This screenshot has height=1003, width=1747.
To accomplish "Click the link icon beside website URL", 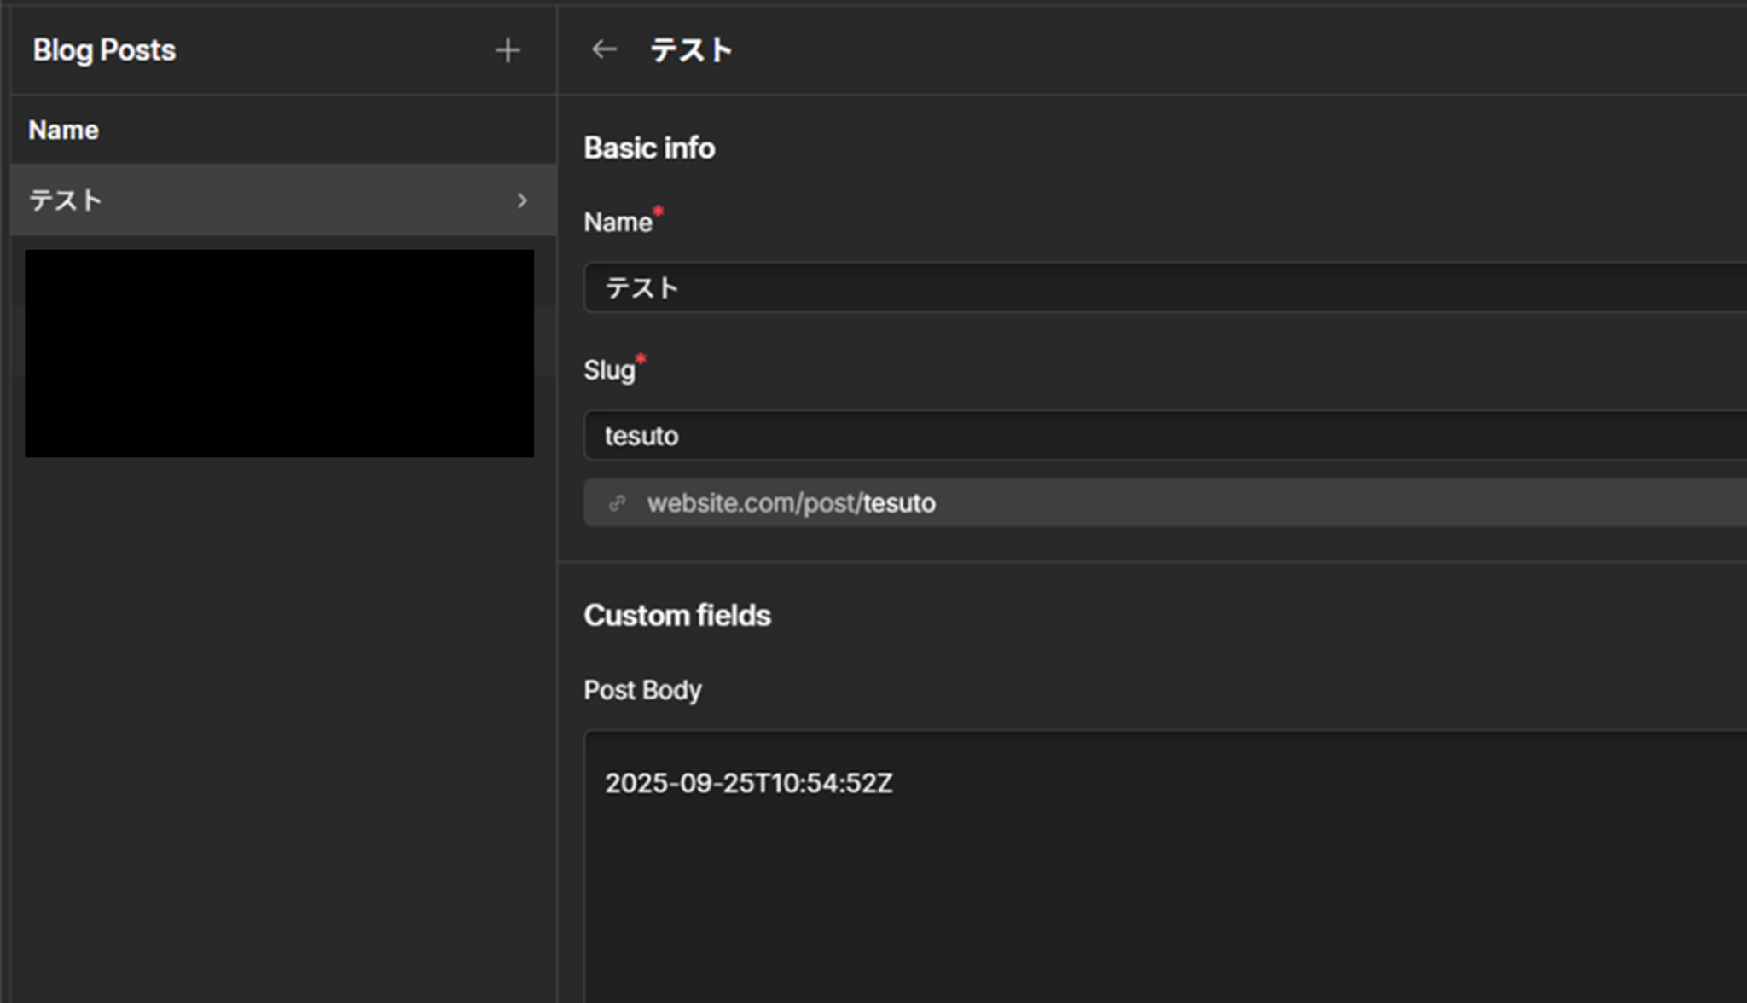I will [617, 503].
